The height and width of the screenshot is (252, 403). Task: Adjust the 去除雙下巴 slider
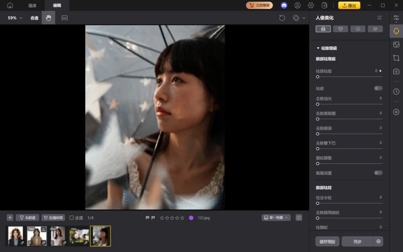coord(350,149)
